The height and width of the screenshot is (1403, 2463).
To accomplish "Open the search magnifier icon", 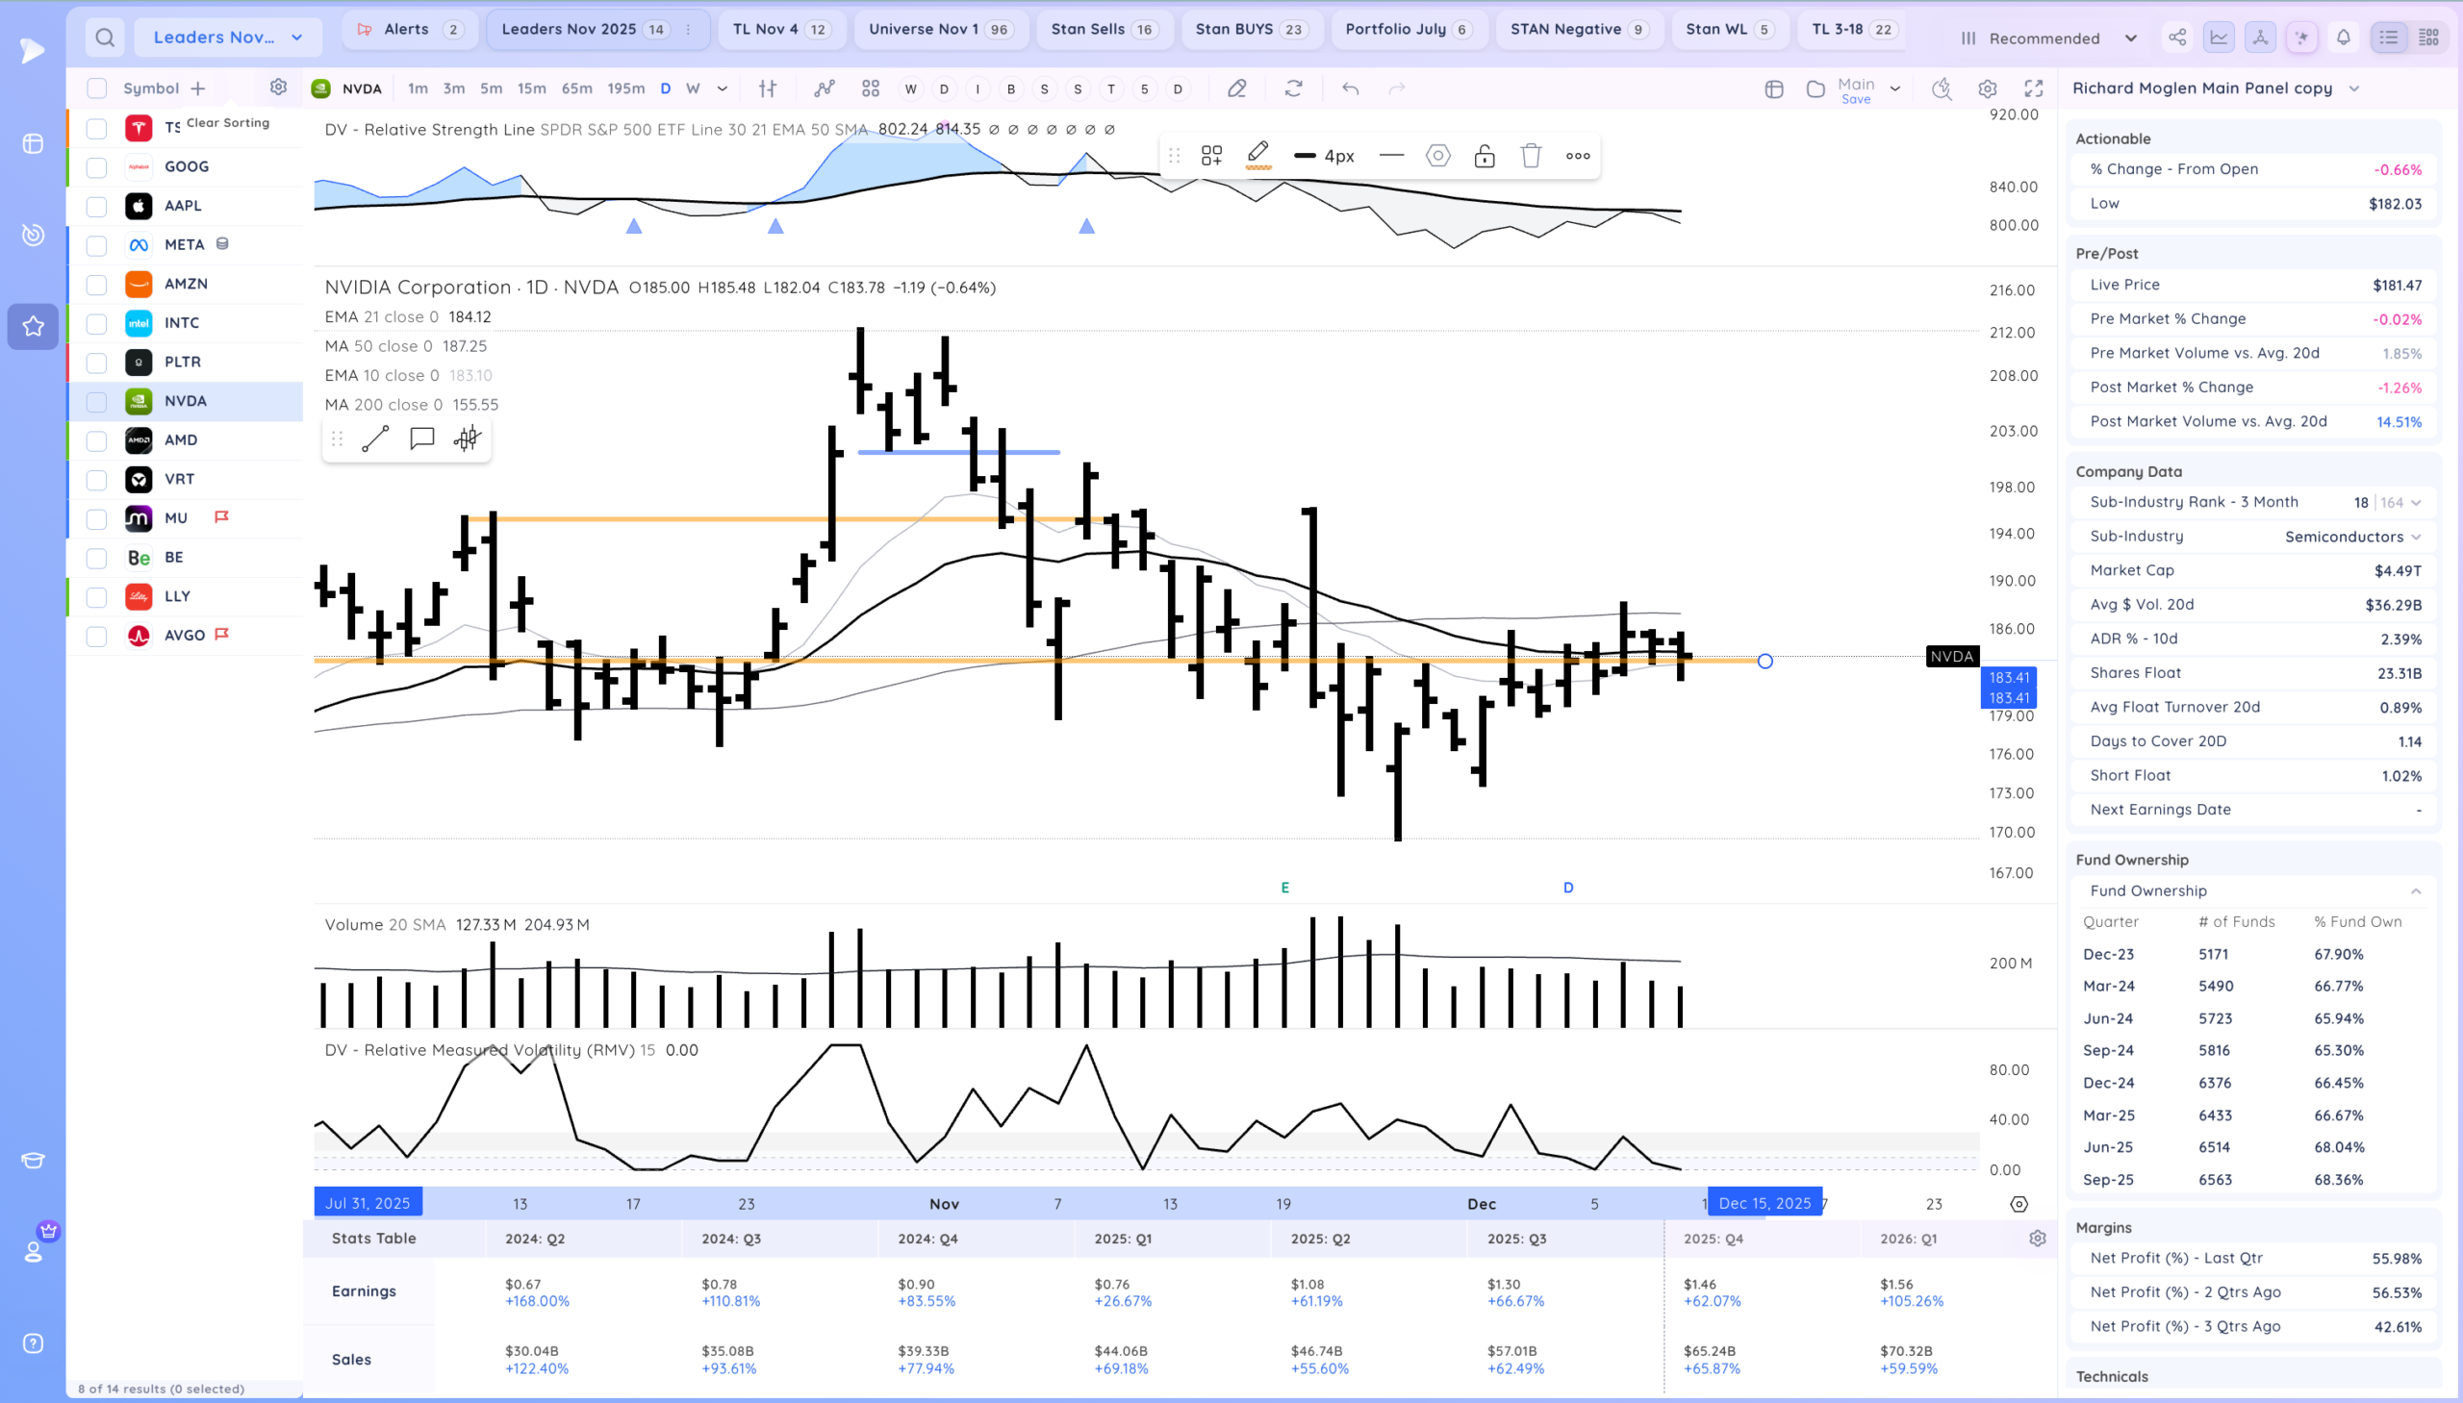I will tap(105, 38).
